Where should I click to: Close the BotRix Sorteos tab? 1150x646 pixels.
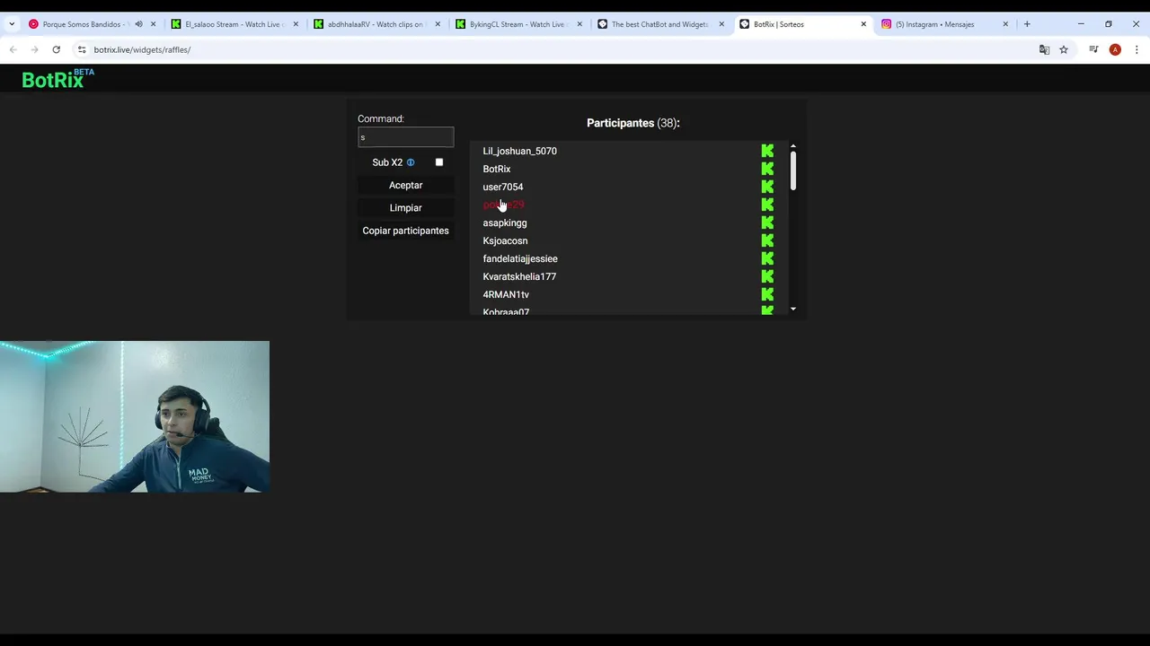863,24
